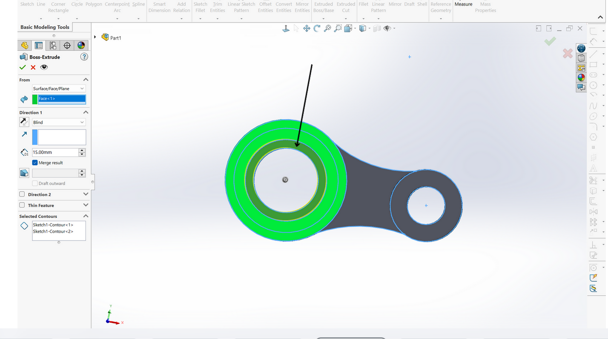This screenshot has height=339, width=608.
Task: Increase the 15.00mm depth with up stepper
Action: 82,150
